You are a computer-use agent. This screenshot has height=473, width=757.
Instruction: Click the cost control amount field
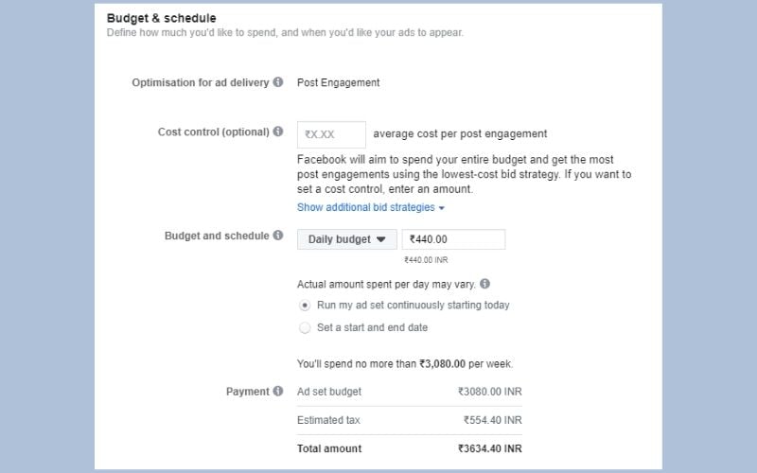331,134
